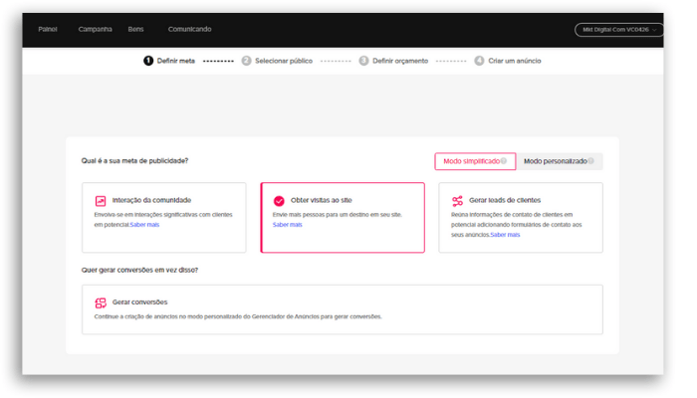Click step 3 circle Definir orçamento
Screen dimensions: 697x398
coord(363,61)
